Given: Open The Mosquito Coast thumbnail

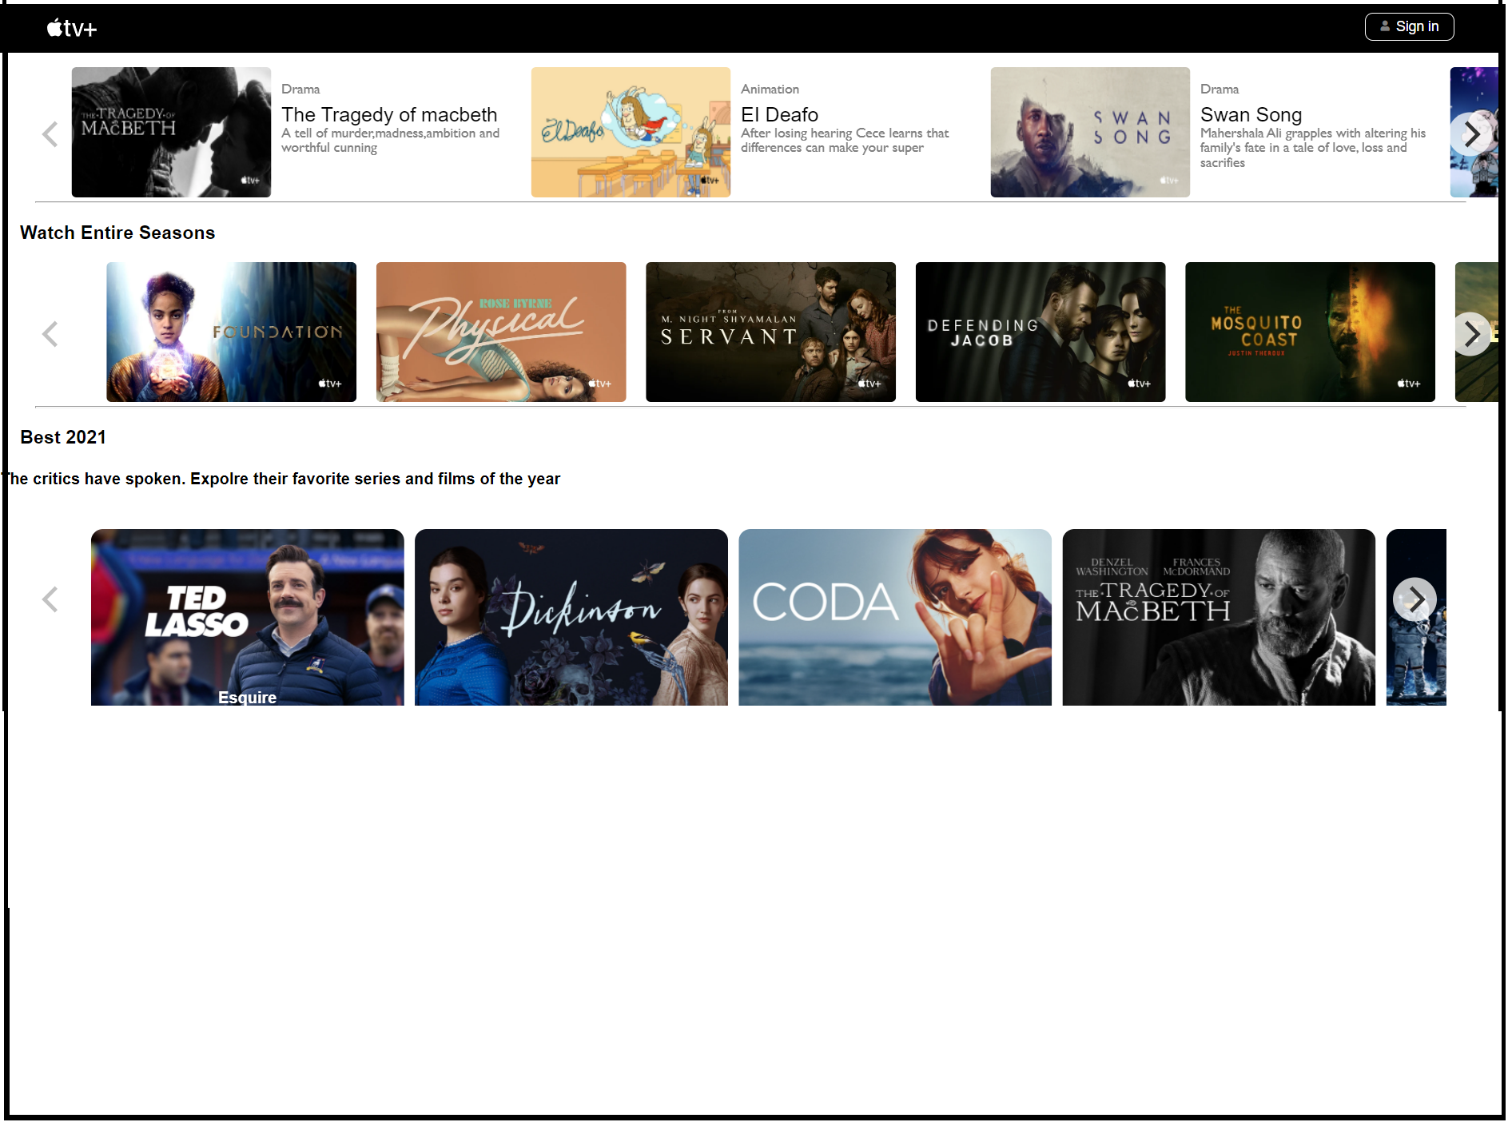Looking at the screenshot, I should pyautogui.click(x=1310, y=332).
